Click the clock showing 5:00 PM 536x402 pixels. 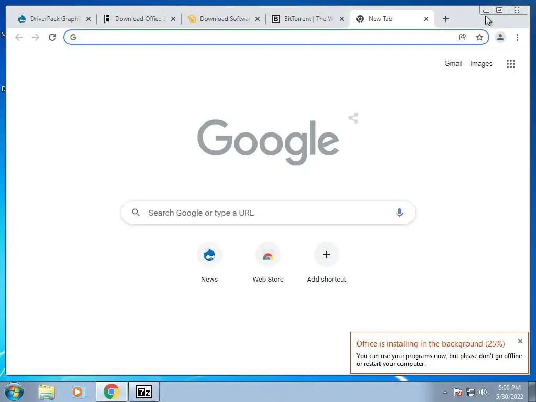click(510, 392)
